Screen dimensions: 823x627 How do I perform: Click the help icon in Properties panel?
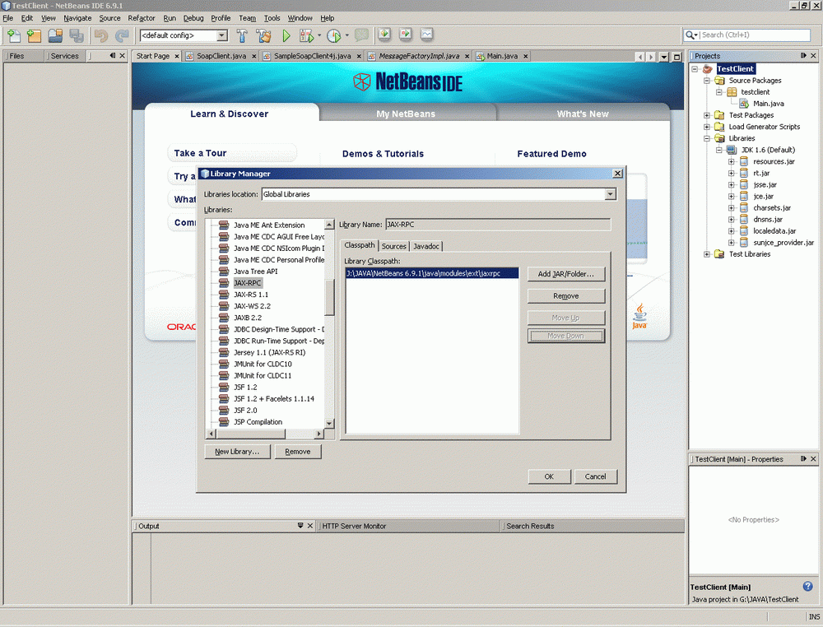[808, 586]
